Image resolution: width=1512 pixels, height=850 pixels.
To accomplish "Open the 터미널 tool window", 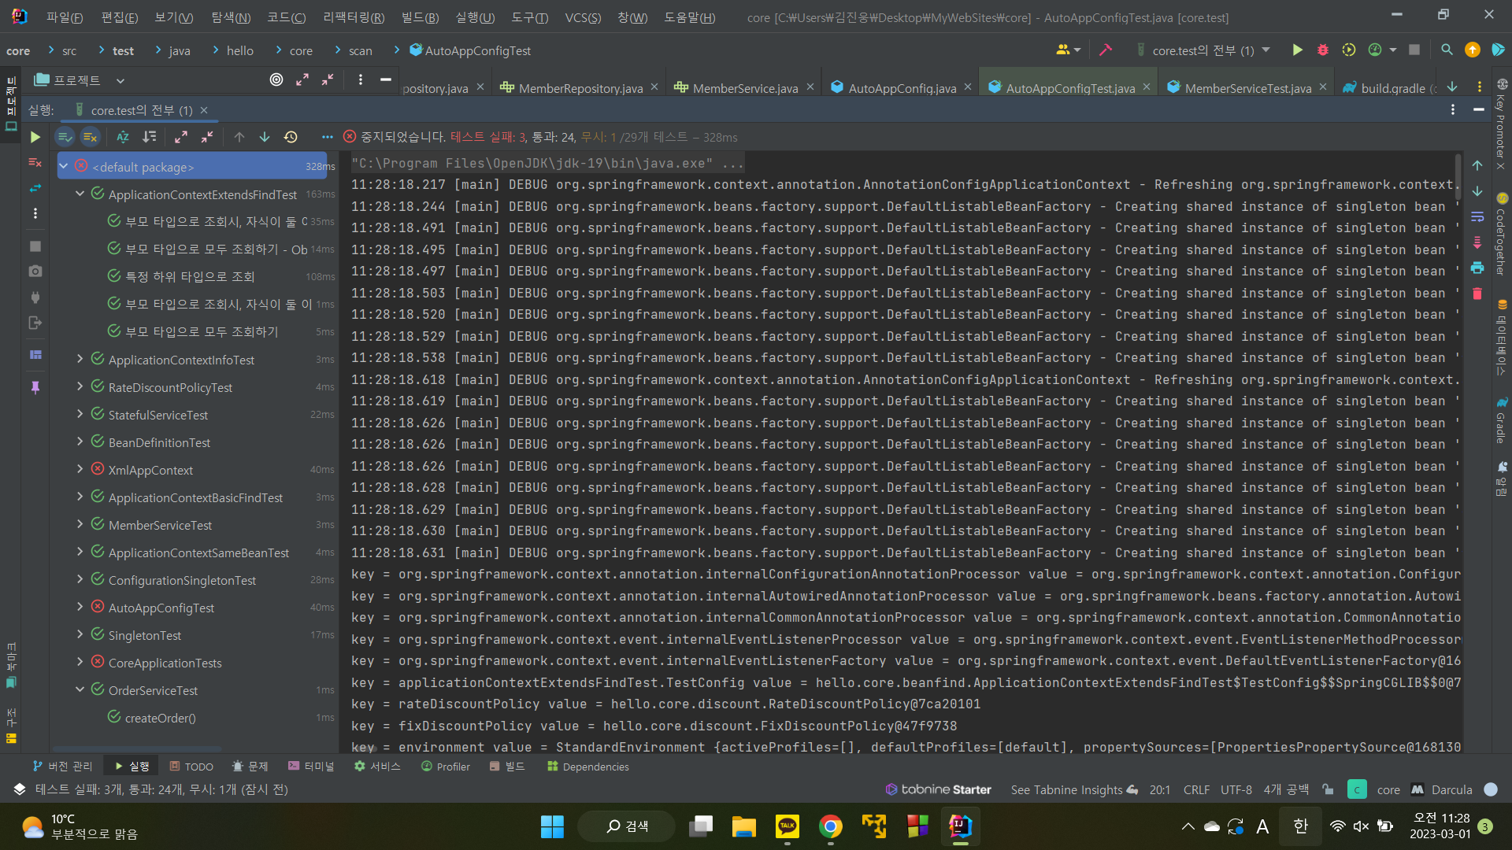I will pyautogui.click(x=311, y=767).
